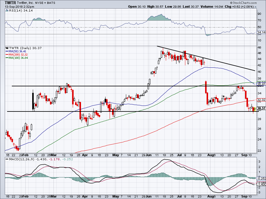Click the -0.252 histogram tag on MACD axis
This screenshot has width=266, height=199.
coord(261,179)
